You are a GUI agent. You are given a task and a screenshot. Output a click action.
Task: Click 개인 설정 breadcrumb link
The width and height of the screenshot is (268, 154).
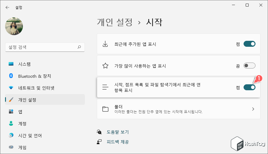[115, 22]
